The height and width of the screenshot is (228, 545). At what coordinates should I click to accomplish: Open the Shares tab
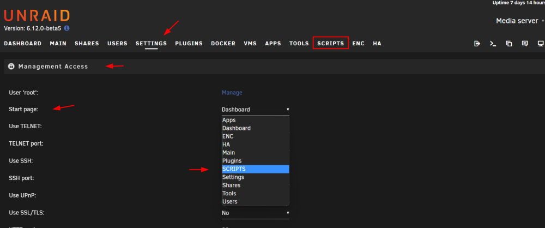[87, 44]
